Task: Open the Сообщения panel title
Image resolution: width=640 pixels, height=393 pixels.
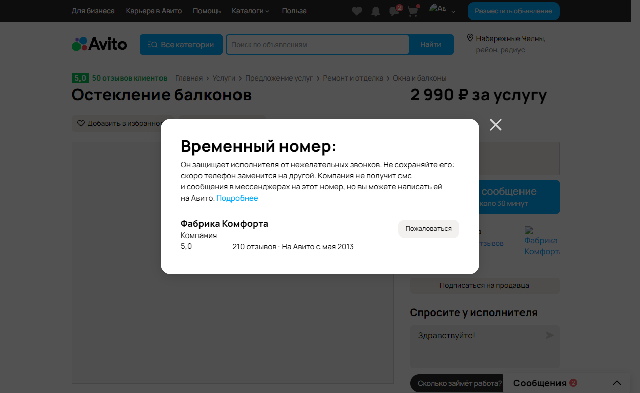Action: tap(540, 383)
